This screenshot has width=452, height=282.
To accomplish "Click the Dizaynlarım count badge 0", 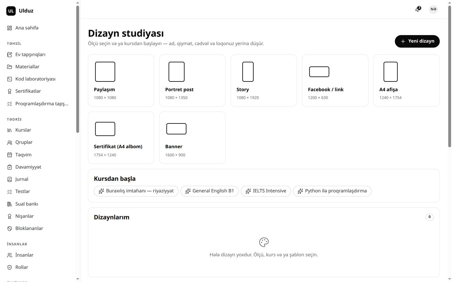I will click(429, 217).
